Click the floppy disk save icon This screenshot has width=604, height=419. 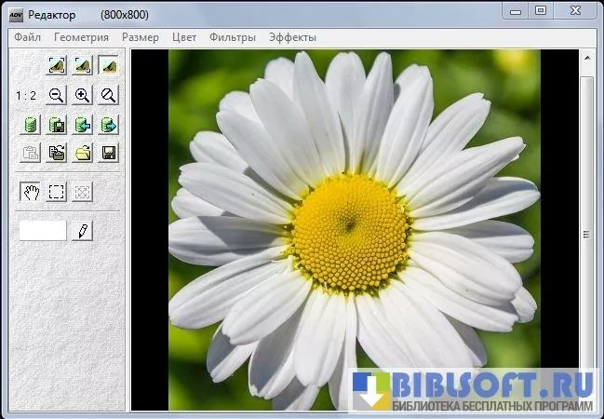point(109,154)
